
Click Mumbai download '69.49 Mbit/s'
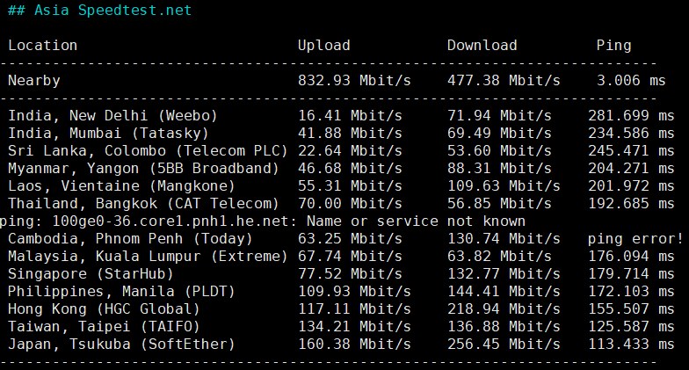(x=499, y=134)
